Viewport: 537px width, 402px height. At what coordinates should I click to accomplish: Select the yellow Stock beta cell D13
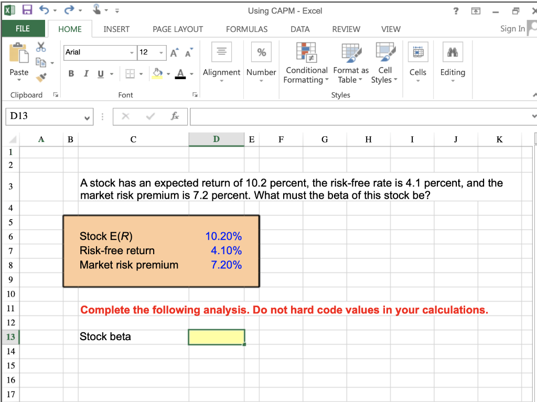216,336
